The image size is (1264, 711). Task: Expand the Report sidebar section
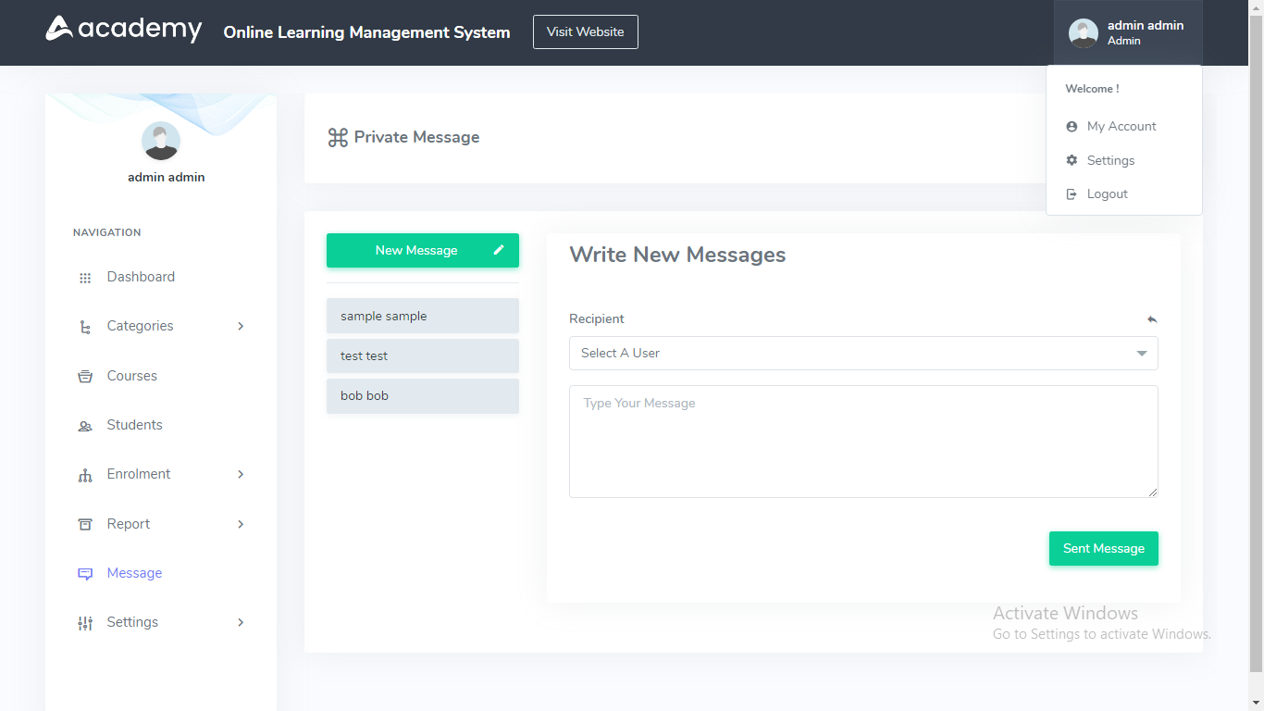(x=241, y=523)
